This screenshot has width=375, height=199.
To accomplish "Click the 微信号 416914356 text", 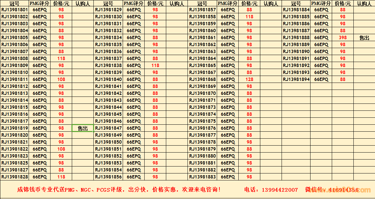I will click(x=332, y=190).
